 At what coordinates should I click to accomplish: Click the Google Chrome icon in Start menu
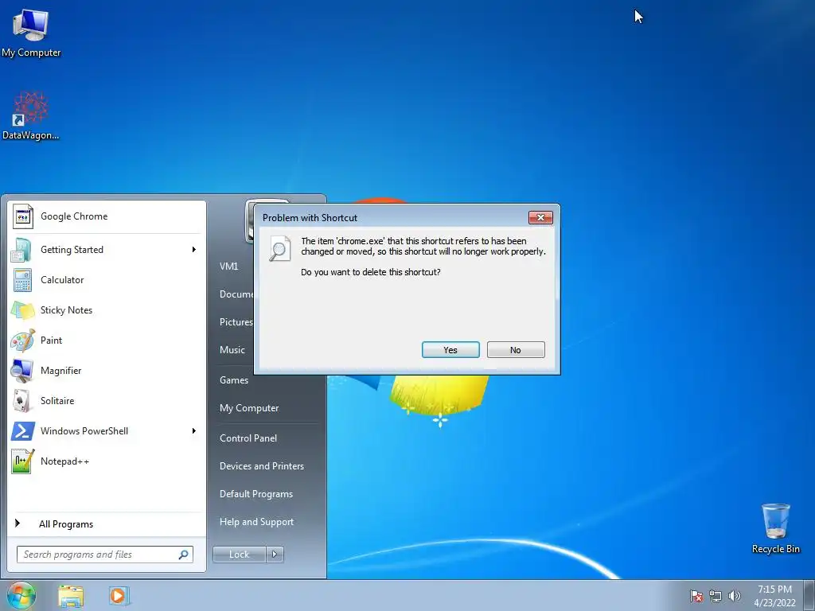point(23,216)
